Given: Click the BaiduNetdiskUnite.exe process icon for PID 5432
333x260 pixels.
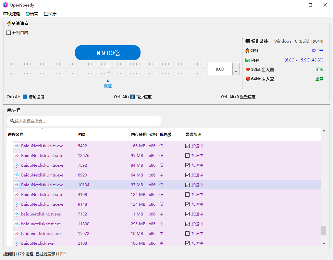Looking at the screenshot, I should pos(17,146).
